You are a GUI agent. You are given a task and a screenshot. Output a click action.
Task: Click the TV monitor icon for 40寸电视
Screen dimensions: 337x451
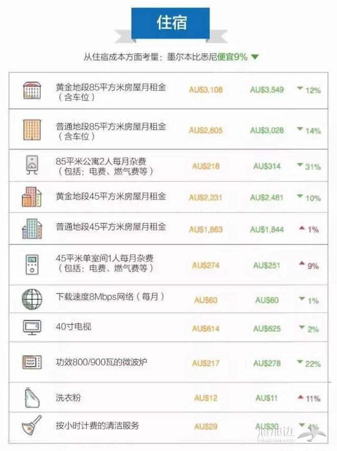[x=32, y=327]
